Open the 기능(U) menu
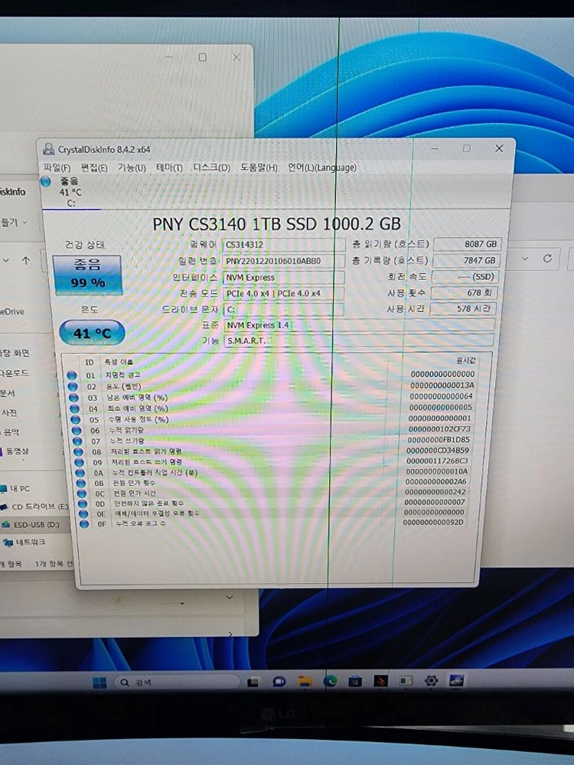The height and width of the screenshot is (765, 574). [x=132, y=168]
